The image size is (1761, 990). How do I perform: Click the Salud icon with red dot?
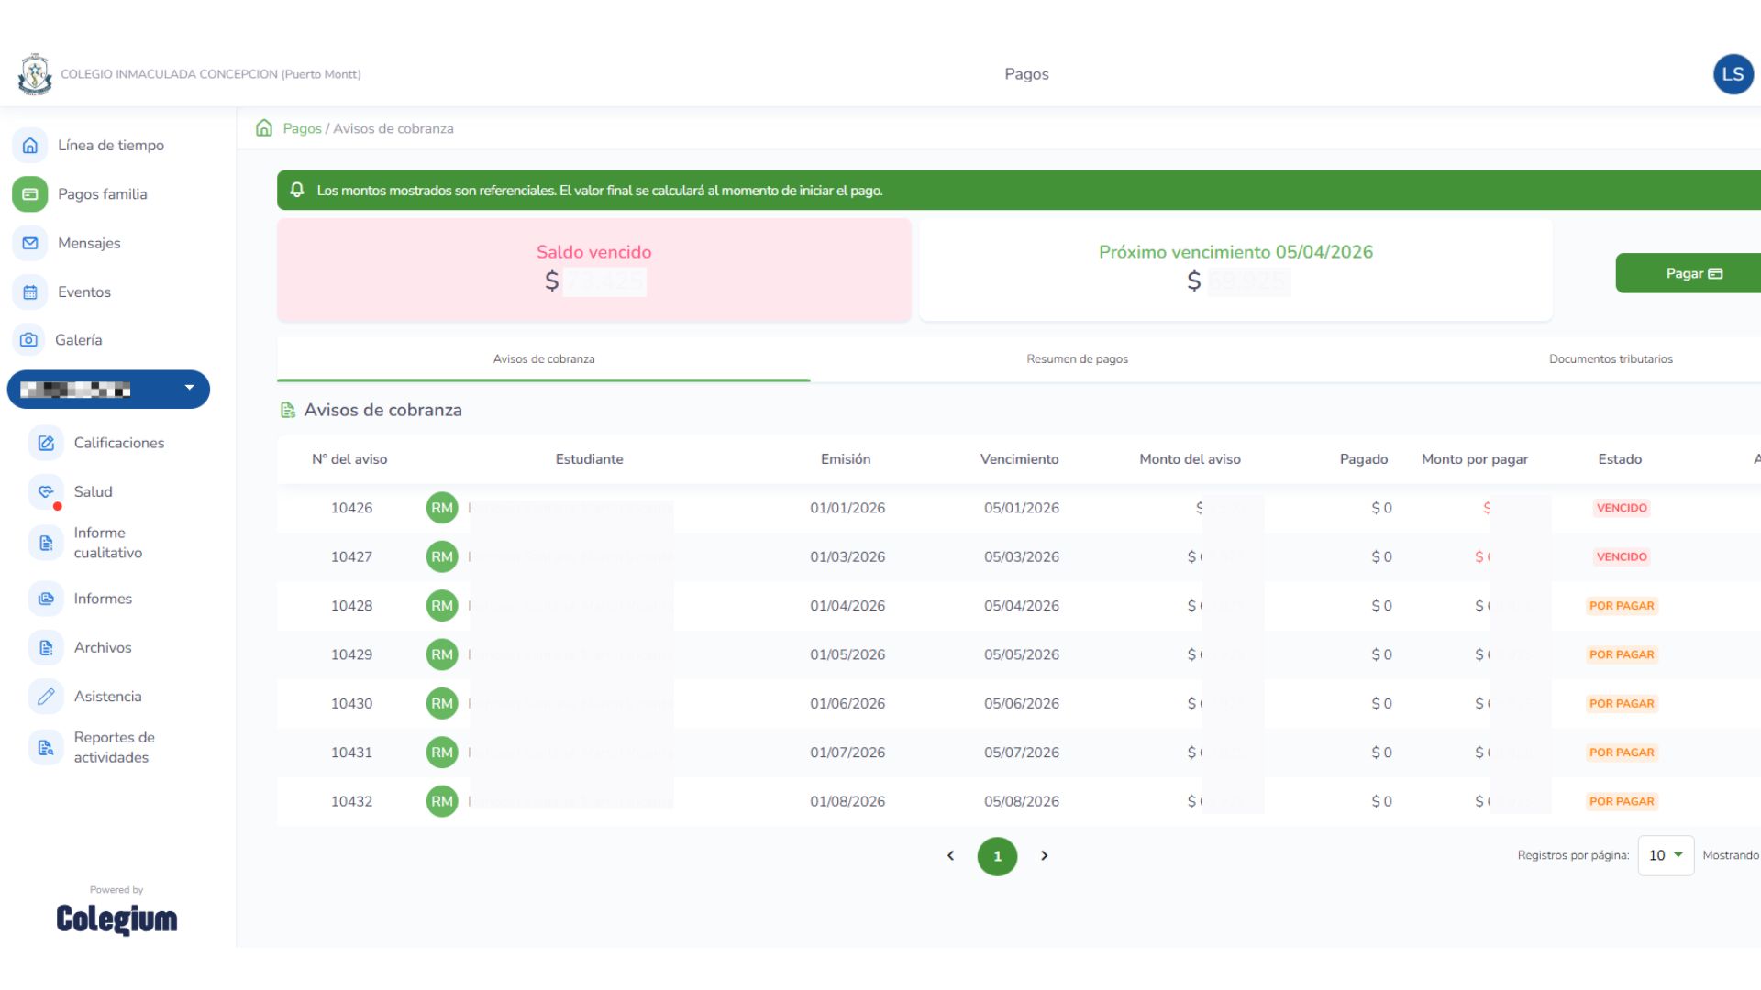click(x=46, y=492)
